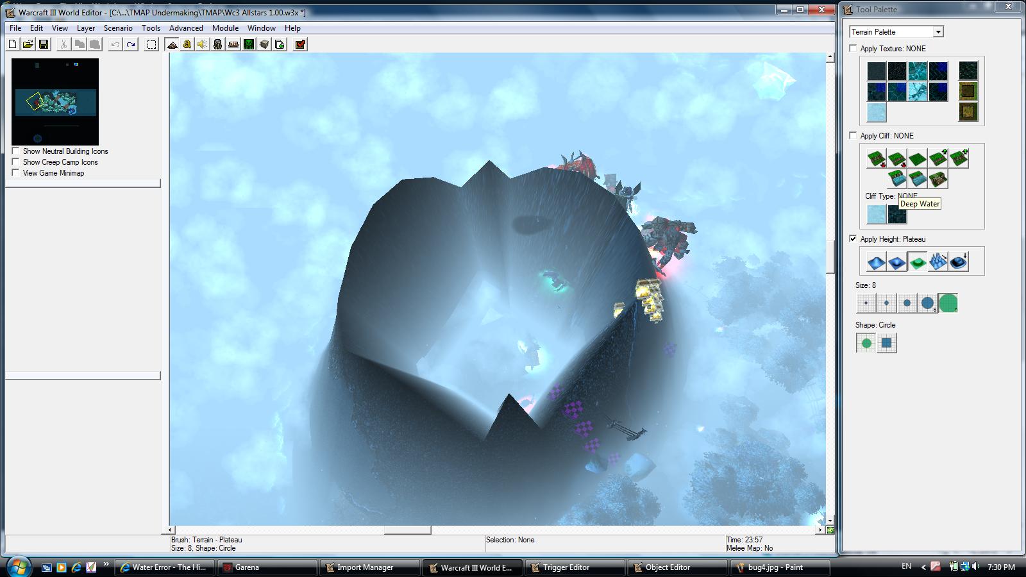Open the Import Manager toolbar icon

coord(280,44)
